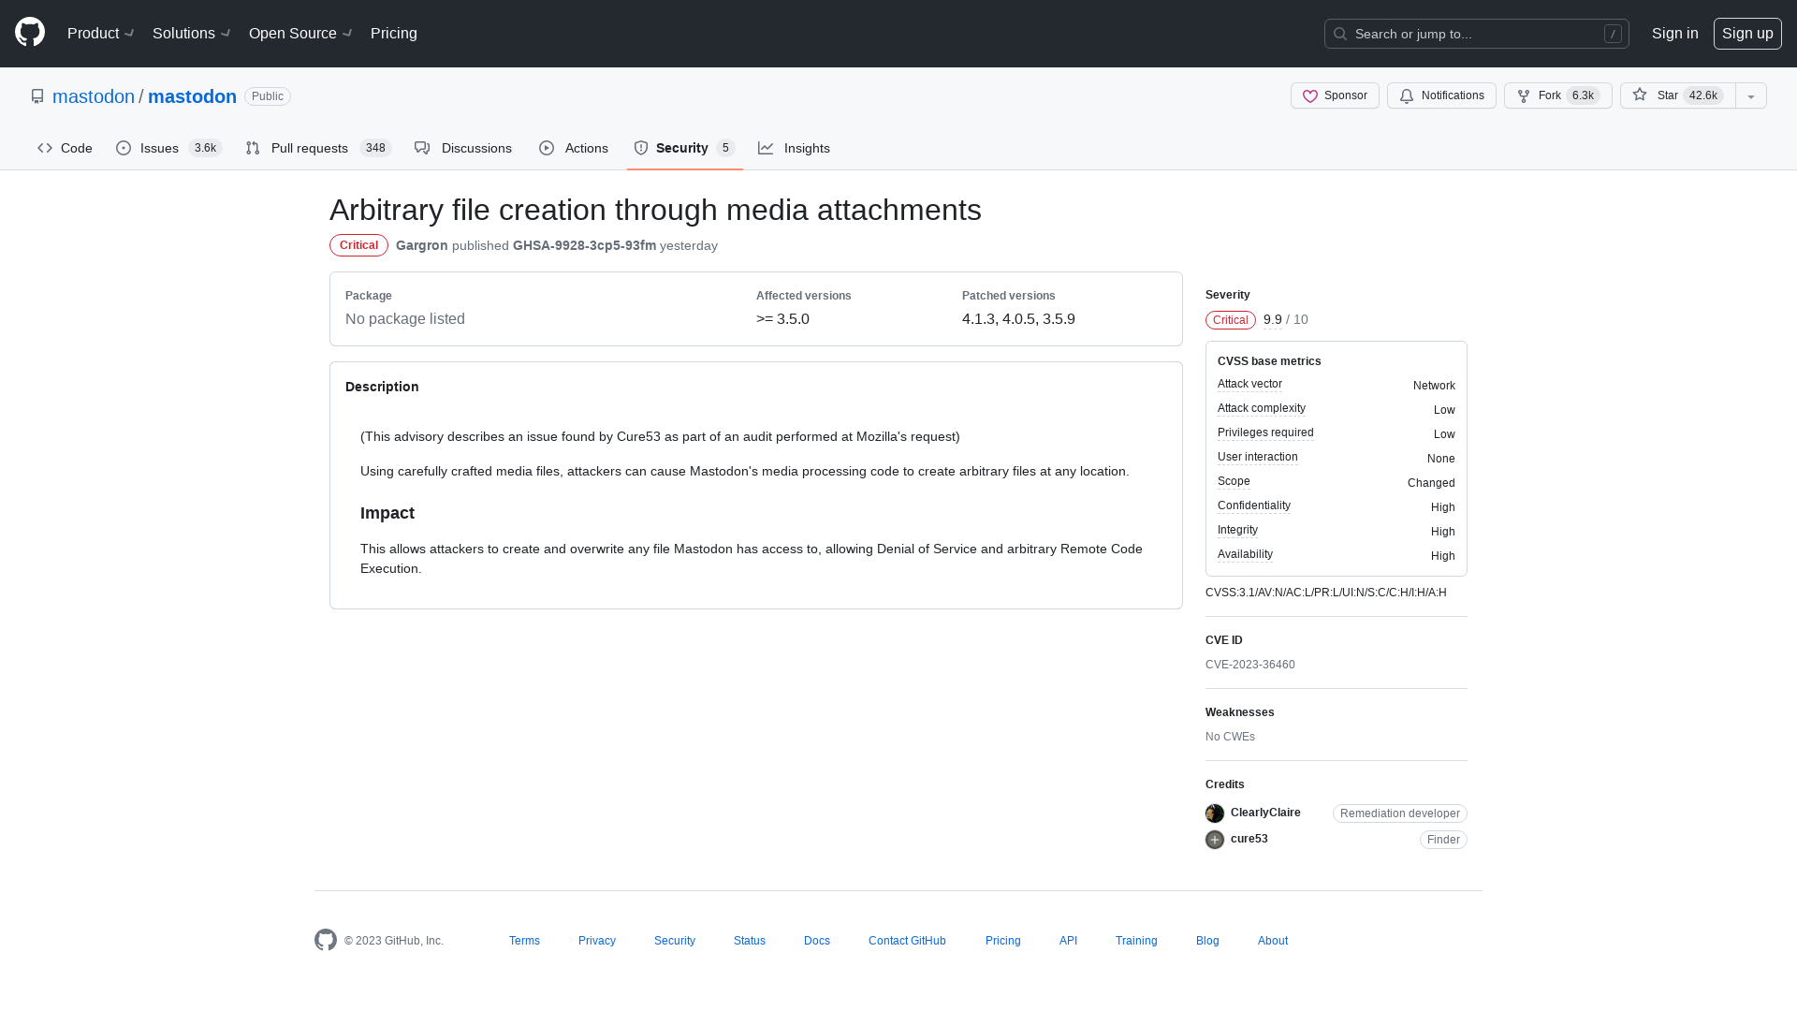The width and height of the screenshot is (1797, 1011).
Task: Open the star lists dropdown arrow
Action: pos(1751,95)
